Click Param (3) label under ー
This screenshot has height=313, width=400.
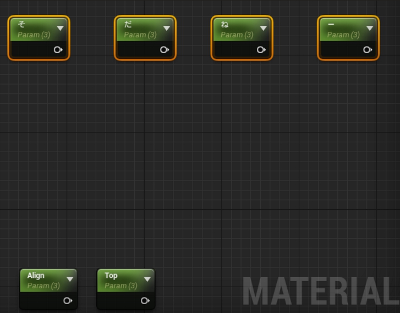pos(343,35)
